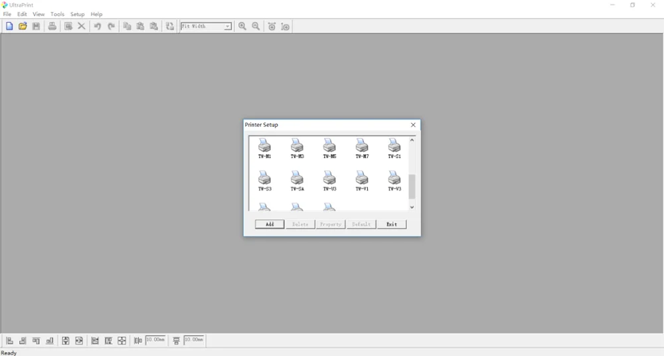Viewport: 664px width, 356px height.
Task: Click the Default button in Printer Setup
Action: pyautogui.click(x=361, y=224)
